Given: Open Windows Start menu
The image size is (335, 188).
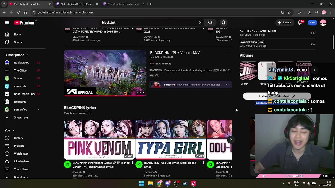Looking at the screenshot, I should click(x=142, y=183).
